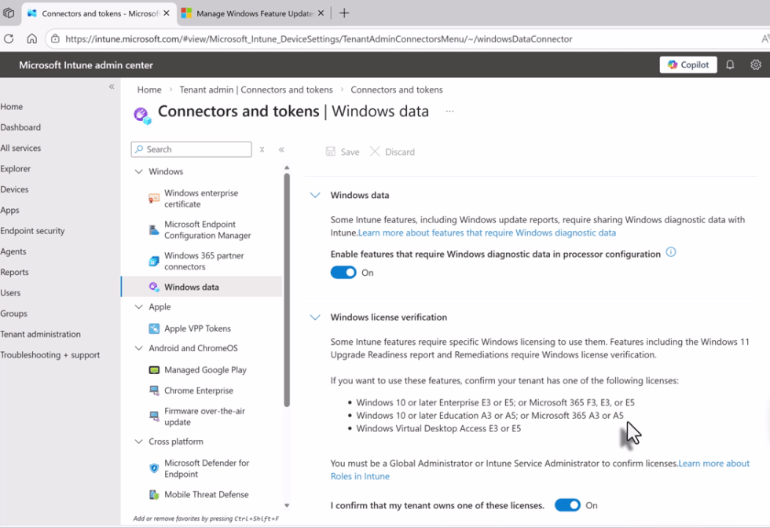Click the menu scrollbar down arrow
The image size is (770, 528).
pyautogui.click(x=287, y=505)
